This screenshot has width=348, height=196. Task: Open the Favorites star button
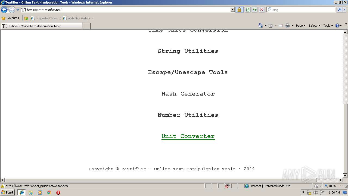(10, 18)
